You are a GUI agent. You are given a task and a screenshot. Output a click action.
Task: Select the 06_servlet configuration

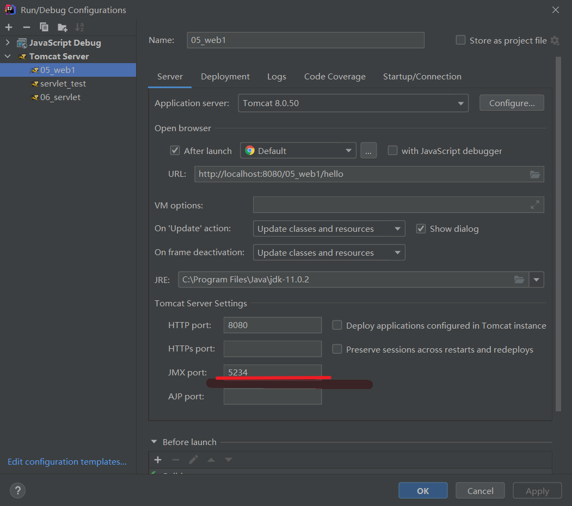[x=68, y=97]
